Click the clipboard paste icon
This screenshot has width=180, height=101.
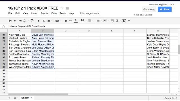(x=25, y=21)
